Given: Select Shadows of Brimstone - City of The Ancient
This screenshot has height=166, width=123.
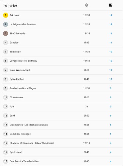Looking at the screenshot, I should tap(62, 143).
